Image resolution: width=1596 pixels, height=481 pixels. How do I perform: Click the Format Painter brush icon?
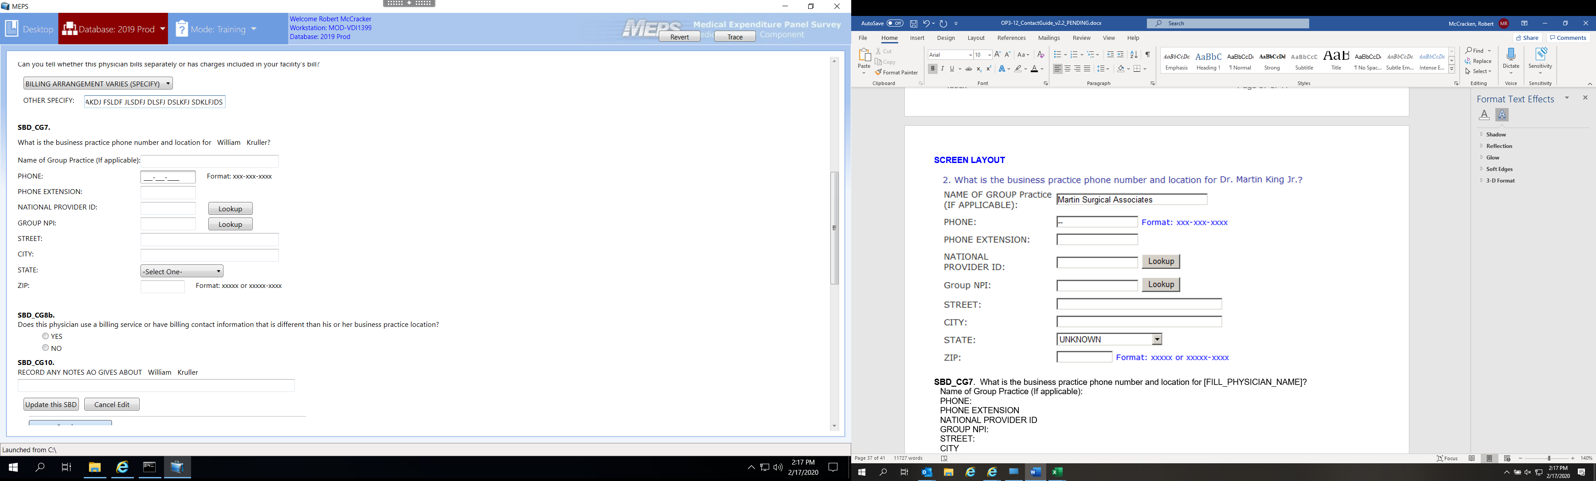879,73
